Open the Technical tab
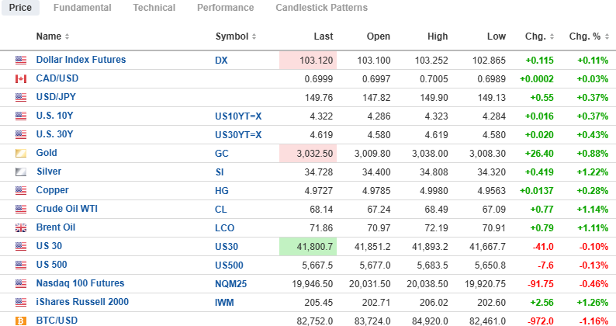 tap(154, 8)
